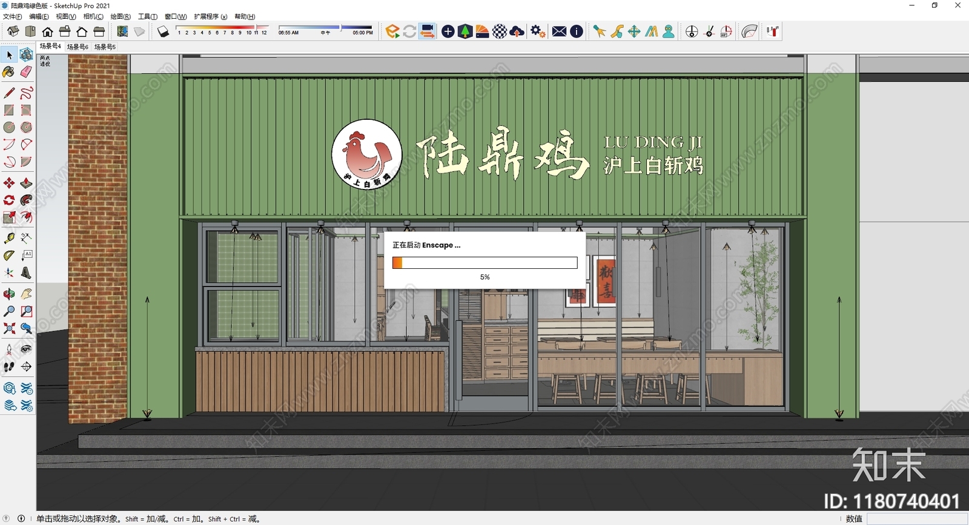The height and width of the screenshot is (525, 969).
Task: Activate the Tape Measure tool
Action: tap(9, 238)
